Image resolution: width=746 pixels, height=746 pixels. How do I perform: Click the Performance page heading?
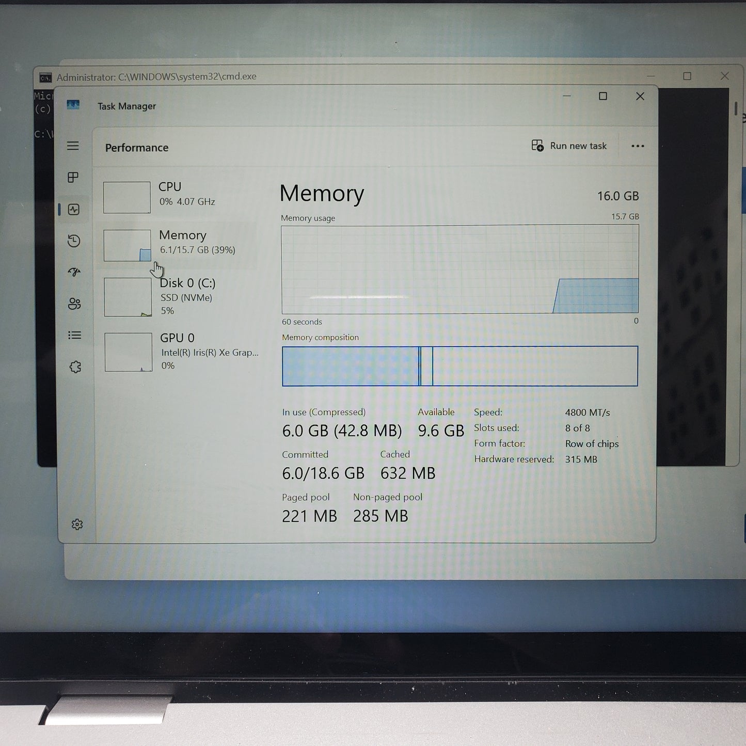pyautogui.click(x=136, y=148)
